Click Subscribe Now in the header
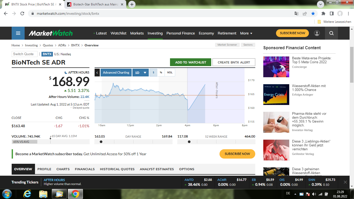354x199 pixels. tap(292, 33)
